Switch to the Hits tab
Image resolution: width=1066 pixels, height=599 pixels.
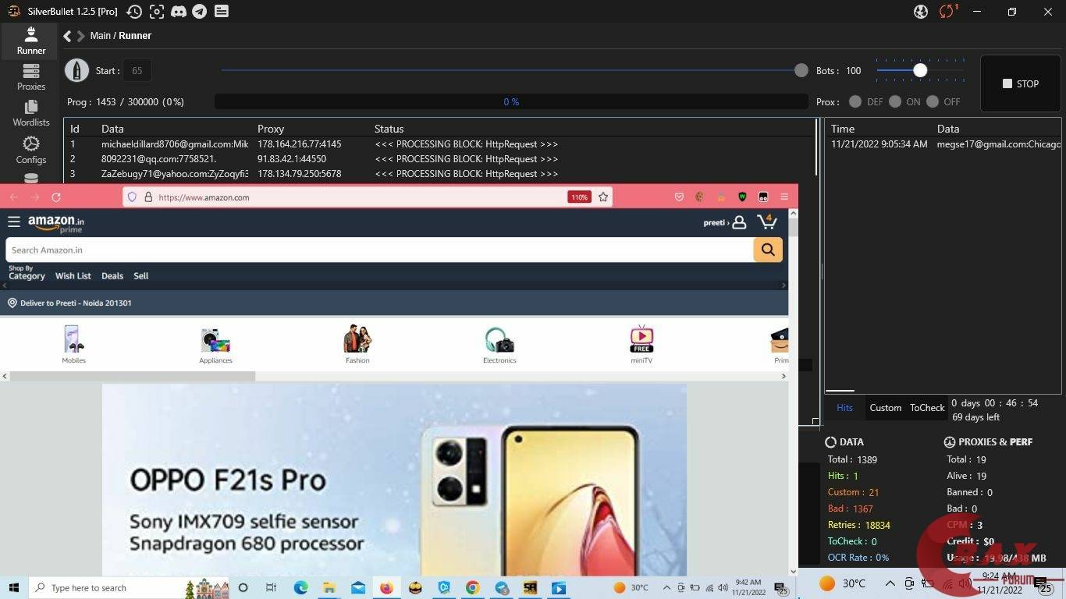pos(844,408)
